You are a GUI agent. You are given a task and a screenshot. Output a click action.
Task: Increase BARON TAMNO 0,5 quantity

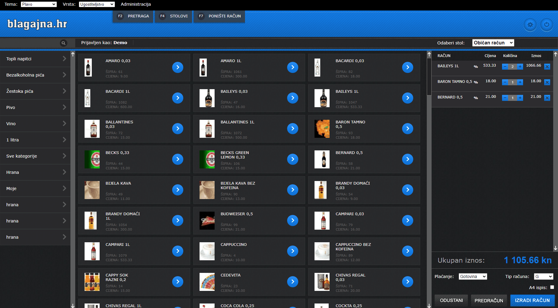tap(520, 82)
